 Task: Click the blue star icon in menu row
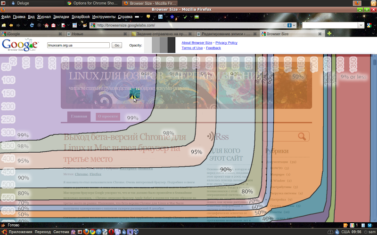[x=172, y=17]
